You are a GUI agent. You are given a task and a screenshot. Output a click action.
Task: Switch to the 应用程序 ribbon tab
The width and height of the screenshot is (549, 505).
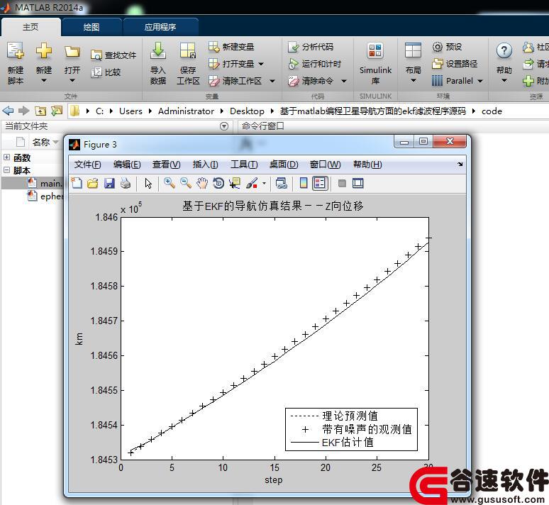[160, 27]
